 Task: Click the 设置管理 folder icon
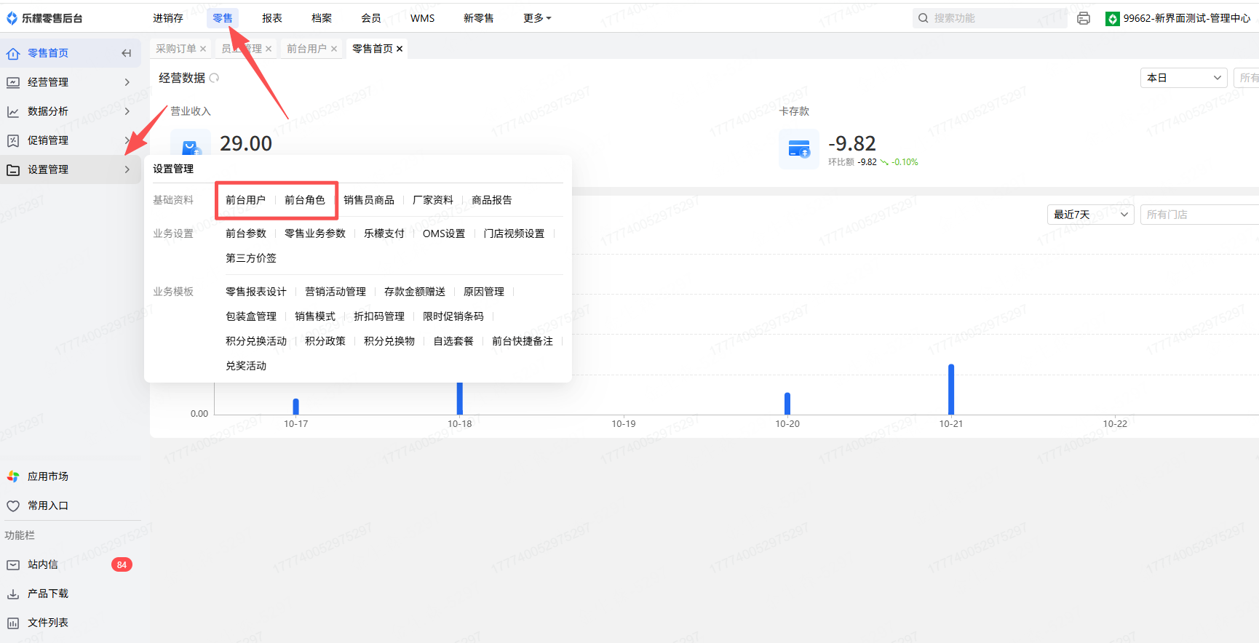click(13, 169)
